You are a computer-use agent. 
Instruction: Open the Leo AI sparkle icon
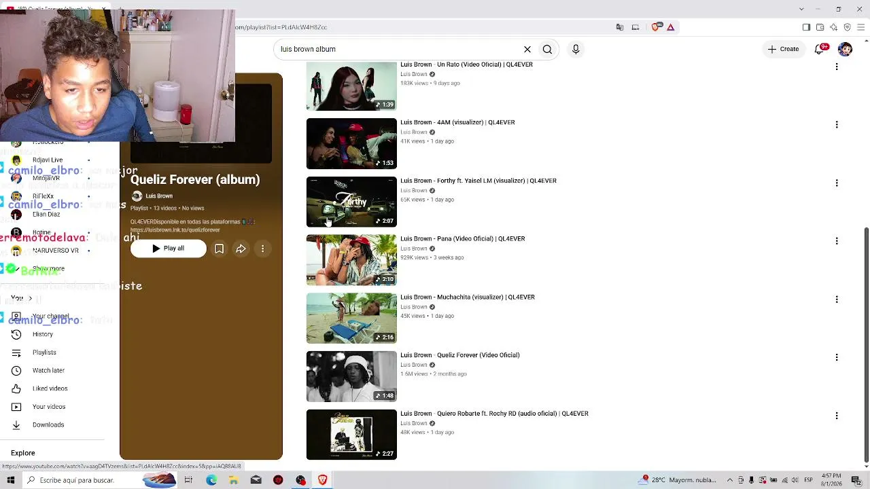833,27
